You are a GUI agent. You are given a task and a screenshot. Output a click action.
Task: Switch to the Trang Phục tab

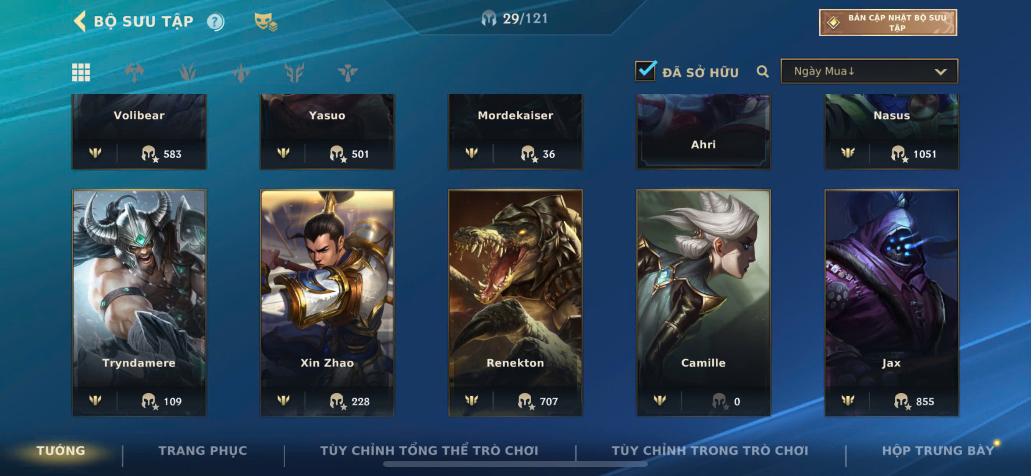[203, 450]
